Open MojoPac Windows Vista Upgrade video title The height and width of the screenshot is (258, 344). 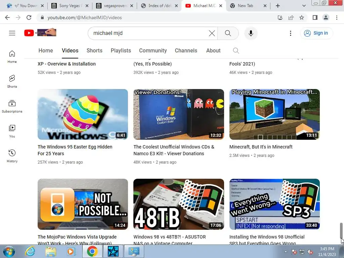click(77, 240)
